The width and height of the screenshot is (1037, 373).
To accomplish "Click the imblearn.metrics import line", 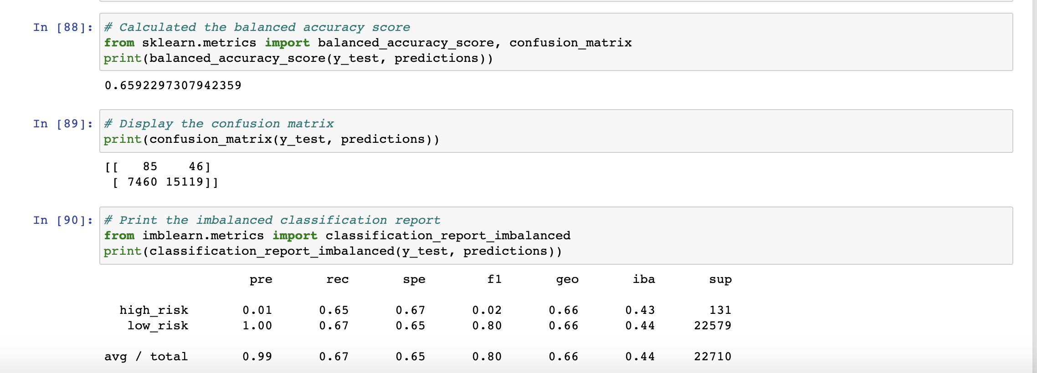I will click(x=337, y=236).
